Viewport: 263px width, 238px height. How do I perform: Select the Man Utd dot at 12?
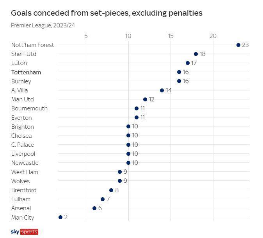145,99
